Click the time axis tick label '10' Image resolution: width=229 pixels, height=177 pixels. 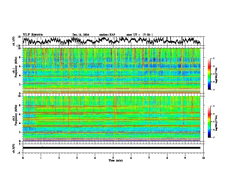[203, 158]
